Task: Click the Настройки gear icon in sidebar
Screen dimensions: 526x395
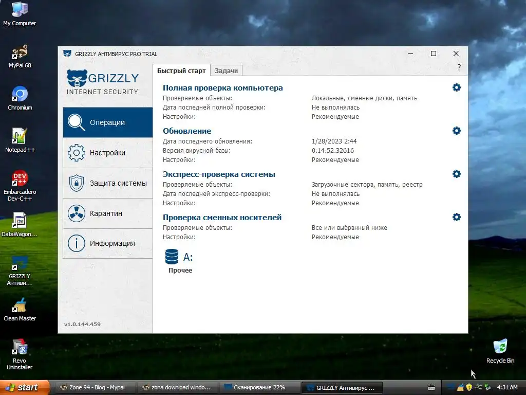Action: coord(76,153)
